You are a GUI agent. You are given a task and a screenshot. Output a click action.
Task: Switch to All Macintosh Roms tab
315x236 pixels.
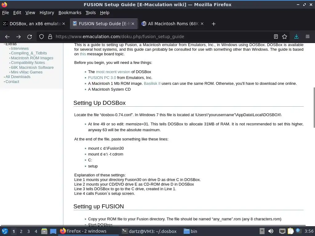172,24
